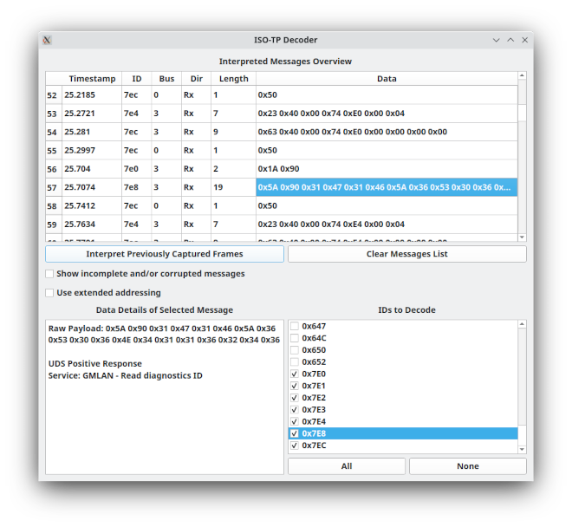Uncheck the 0x7E3 ID checkbox
This screenshot has height=527, width=572.
295,409
